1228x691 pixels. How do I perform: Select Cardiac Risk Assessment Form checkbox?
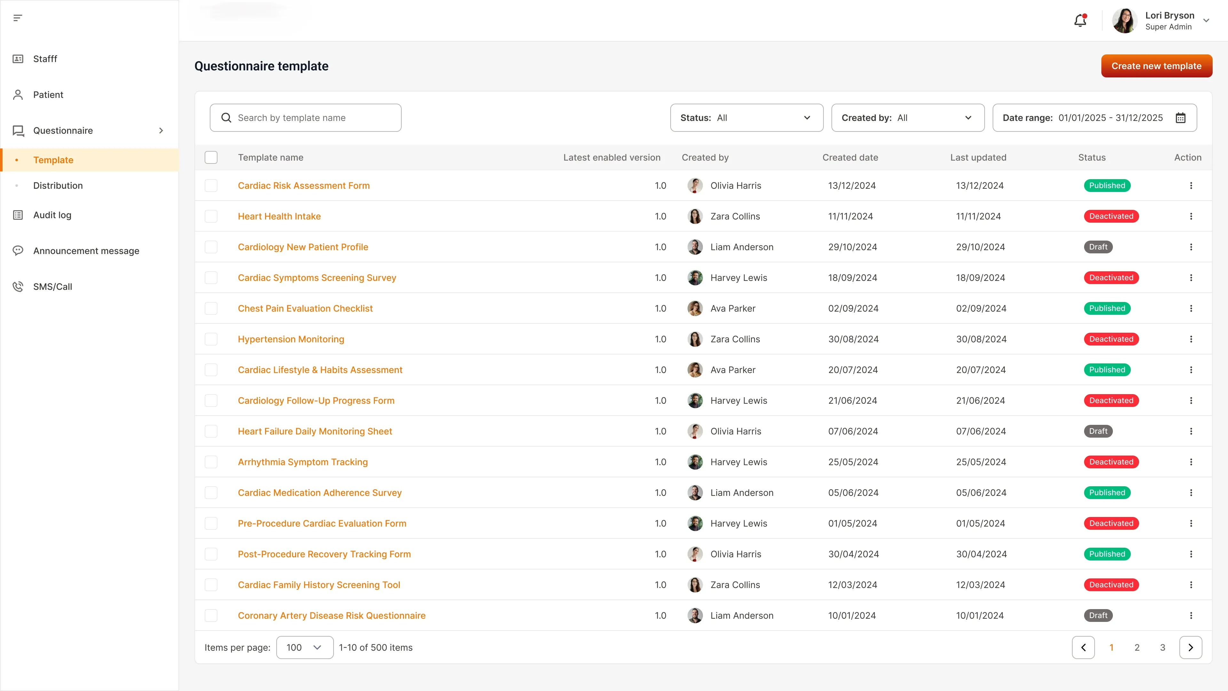pyautogui.click(x=211, y=186)
